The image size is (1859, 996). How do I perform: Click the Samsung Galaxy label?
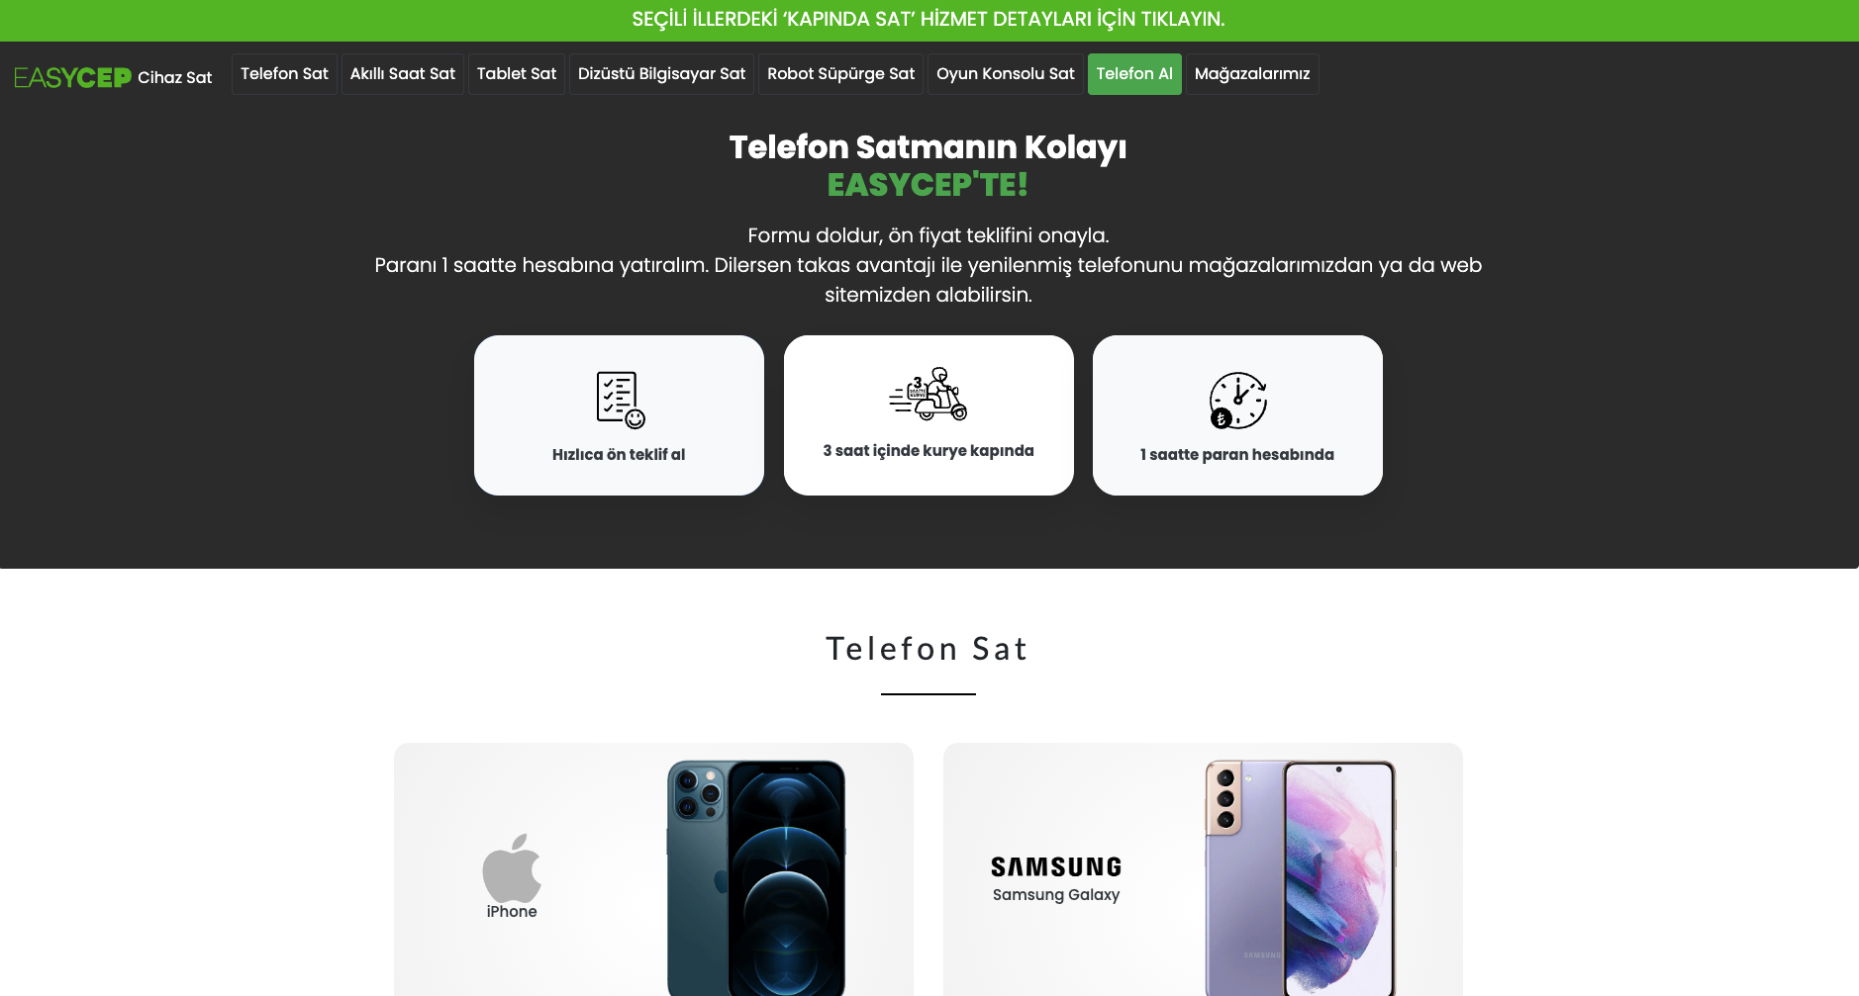pyautogui.click(x=1056, y=895)
